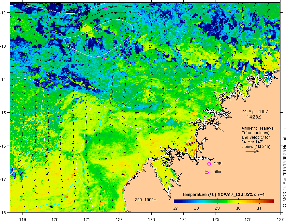Click the "200 1000m" depth label
This screenshot has width=287, height=222.
point(146,200)
